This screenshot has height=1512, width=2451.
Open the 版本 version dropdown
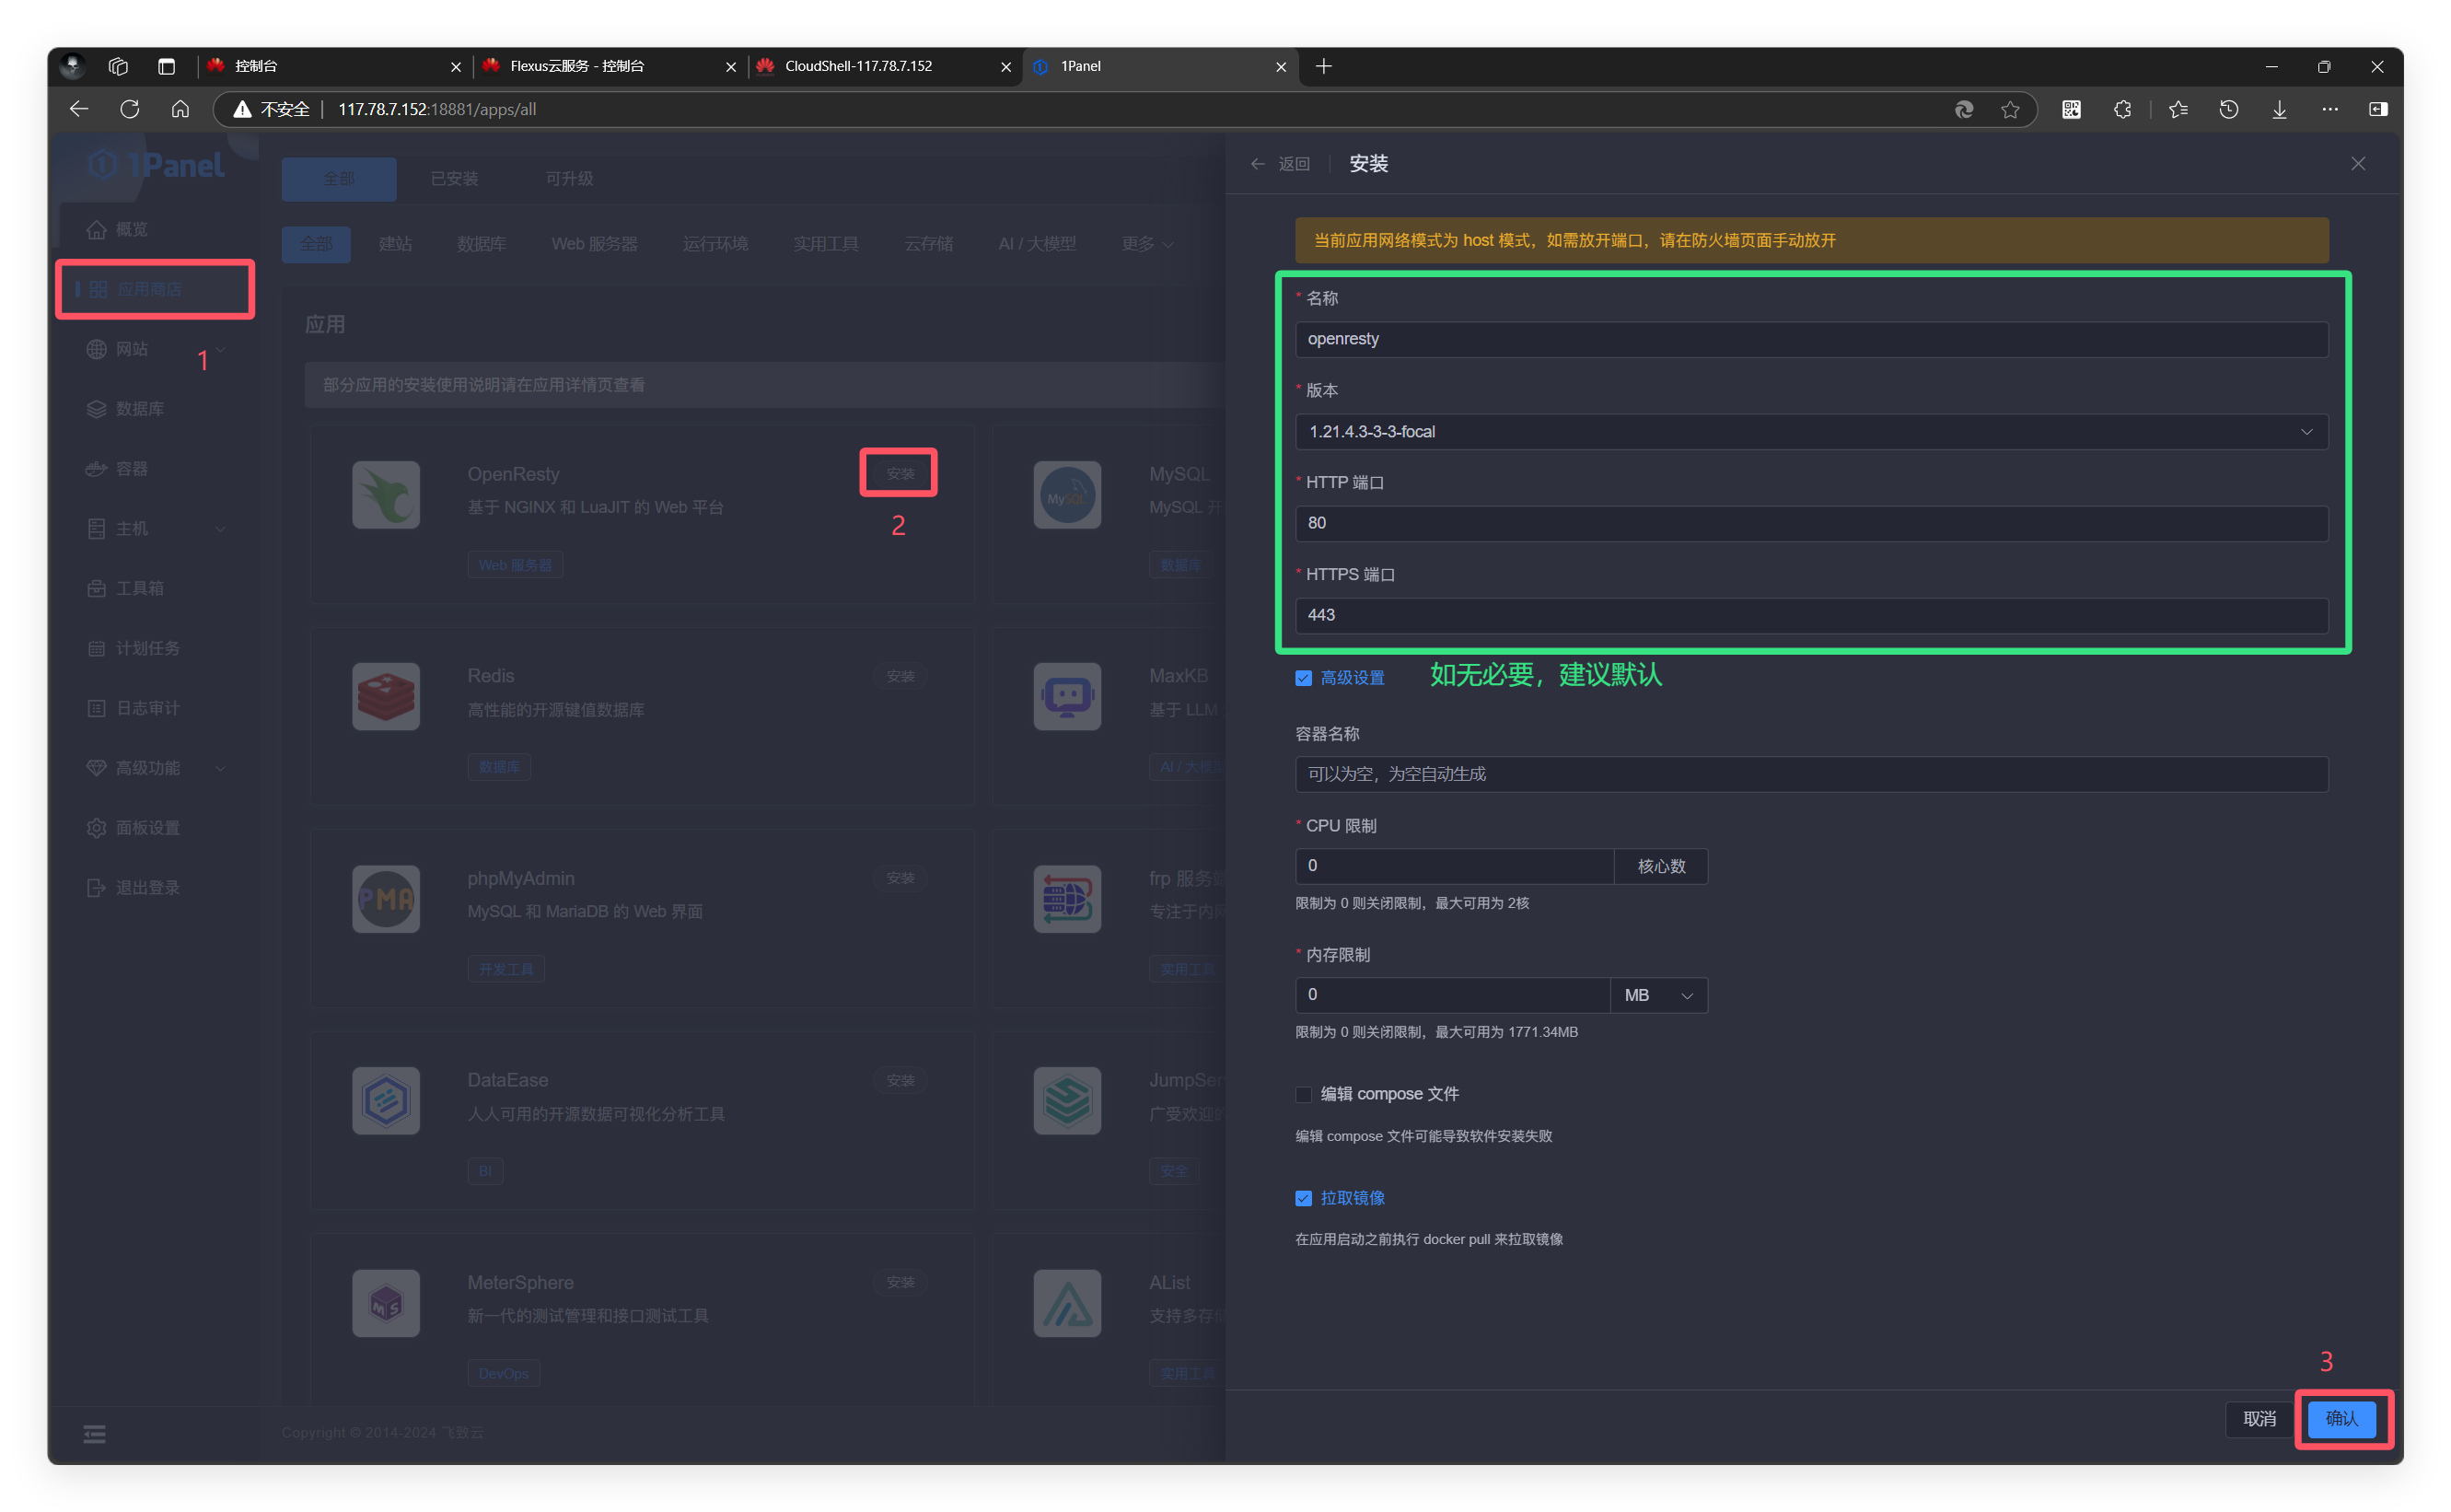click(1811, 432)
